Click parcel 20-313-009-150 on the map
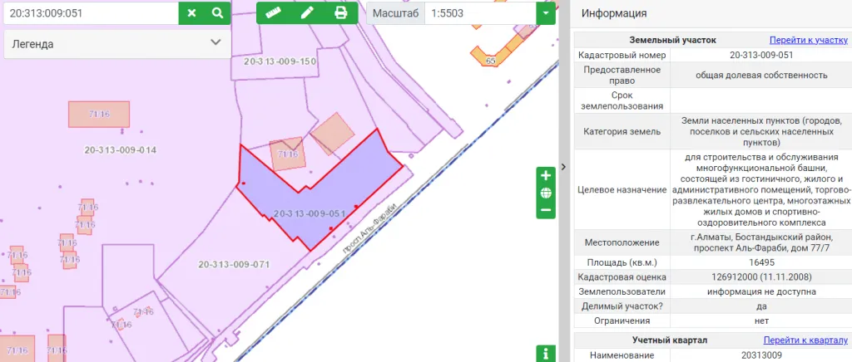The image size is (852, 362). [280, 61]
